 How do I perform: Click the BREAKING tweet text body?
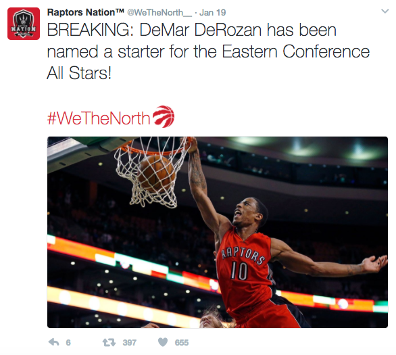click(x=208, y=51)
